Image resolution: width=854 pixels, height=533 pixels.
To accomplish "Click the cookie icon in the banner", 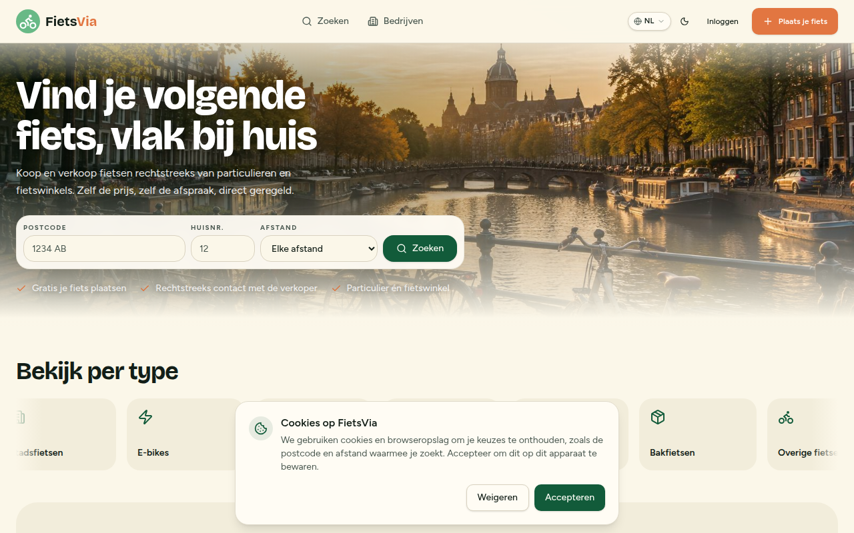I will click(261, 428).
